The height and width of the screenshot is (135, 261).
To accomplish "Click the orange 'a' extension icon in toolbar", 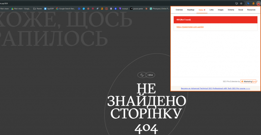I will click(x=253, y=3).
